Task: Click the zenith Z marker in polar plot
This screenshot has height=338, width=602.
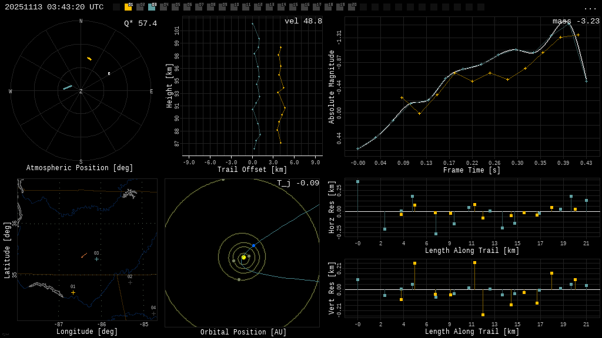Action: click(x=81, y=92)
